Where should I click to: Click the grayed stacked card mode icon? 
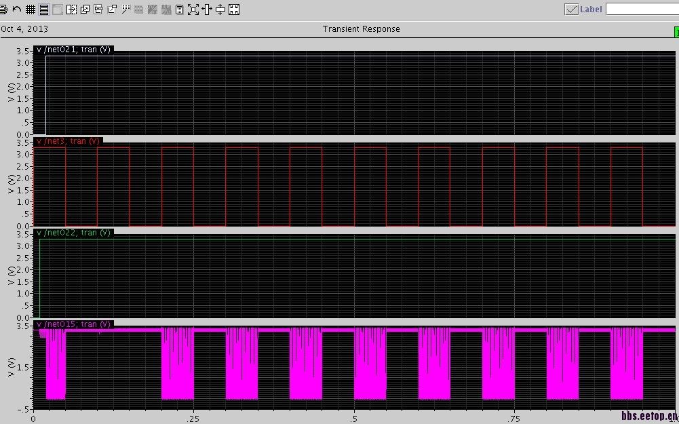[58, 9]
